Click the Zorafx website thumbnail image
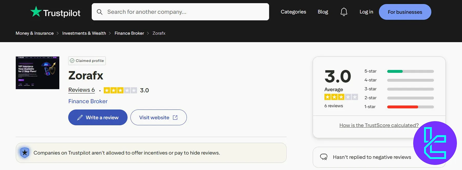This screenshot has width=462, height=170. click(x=37, y=73)
